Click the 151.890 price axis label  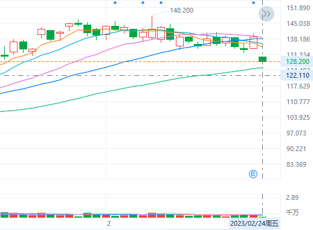[298, 8]
